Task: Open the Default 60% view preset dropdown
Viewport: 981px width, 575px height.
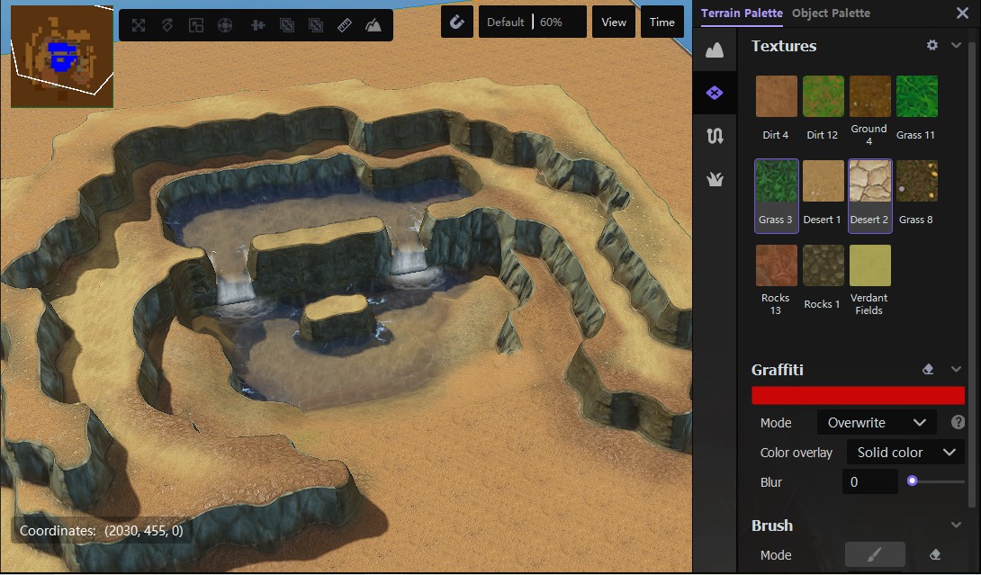Action: [533, 22]
